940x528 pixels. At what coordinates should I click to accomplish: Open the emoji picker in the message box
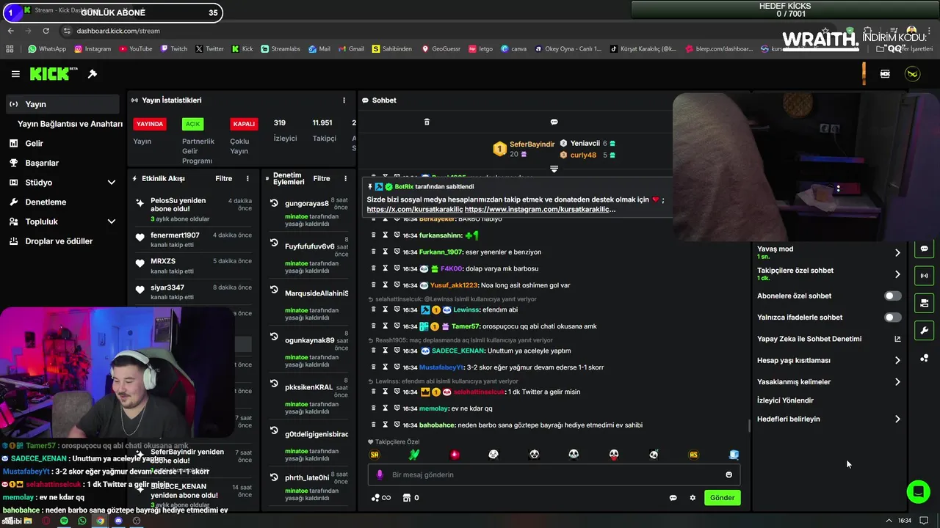point(728,474)
